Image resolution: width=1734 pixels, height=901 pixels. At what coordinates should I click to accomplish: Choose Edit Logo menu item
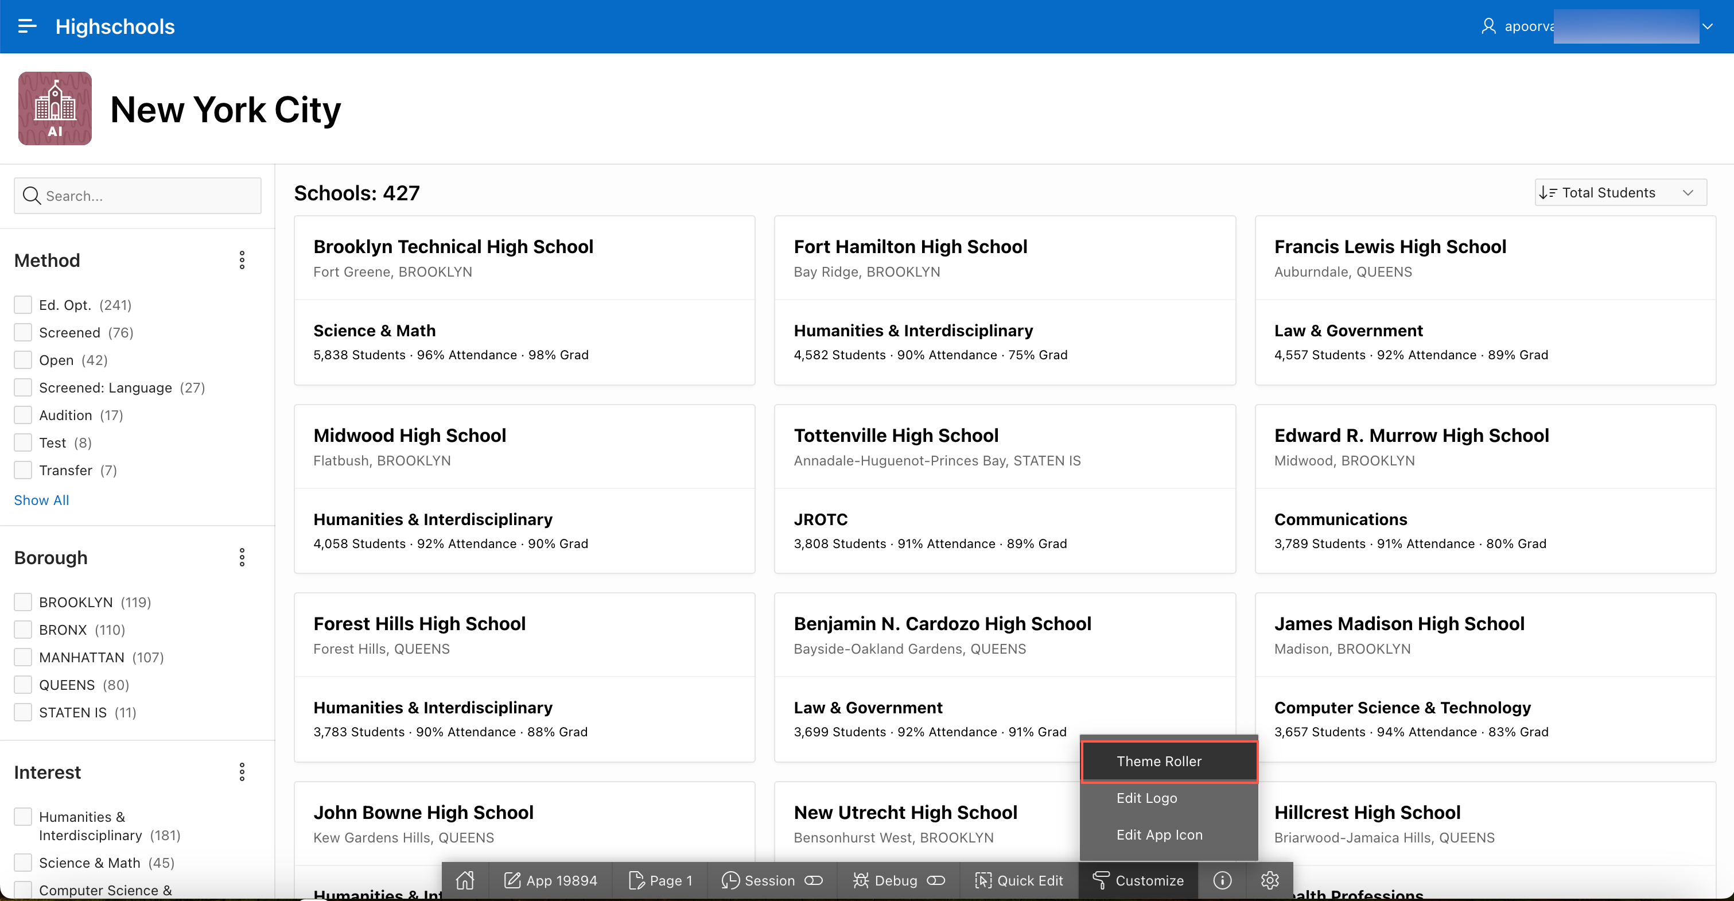click(x=1169, y=798)
